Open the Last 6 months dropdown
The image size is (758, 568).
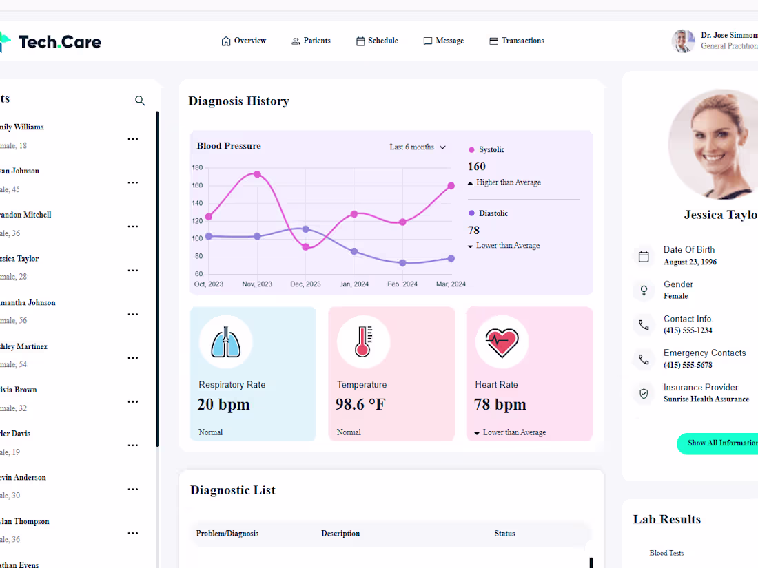click(x=417, y=147)
